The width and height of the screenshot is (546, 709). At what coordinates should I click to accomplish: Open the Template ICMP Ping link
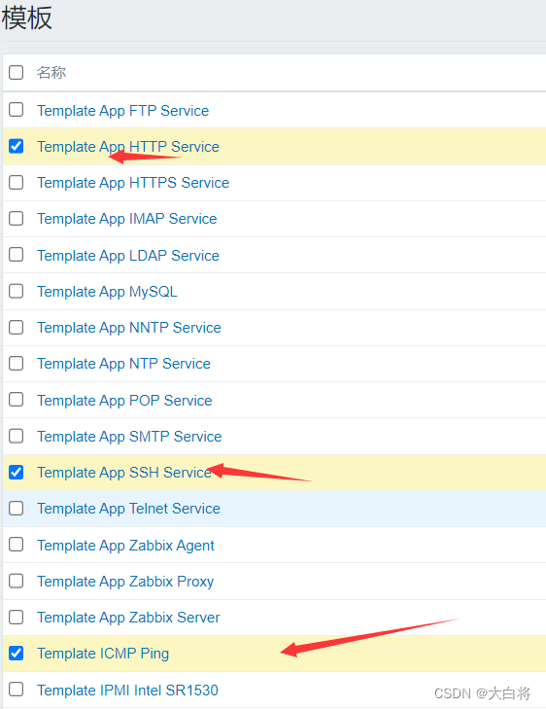point(103,654)
